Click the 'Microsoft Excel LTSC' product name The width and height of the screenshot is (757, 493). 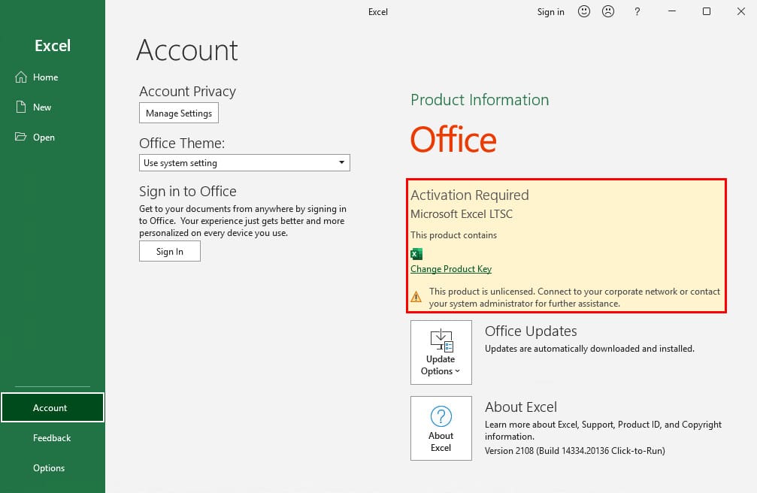[x=462, y=214]
